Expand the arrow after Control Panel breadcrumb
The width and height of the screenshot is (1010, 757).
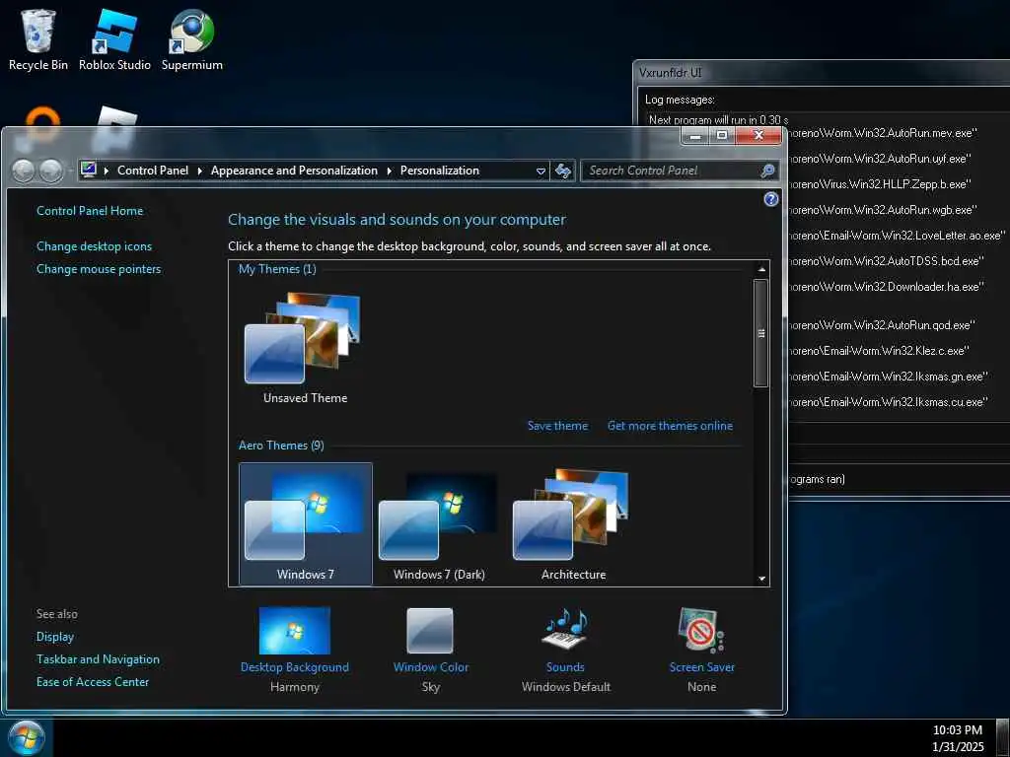(x=199, y=171)
